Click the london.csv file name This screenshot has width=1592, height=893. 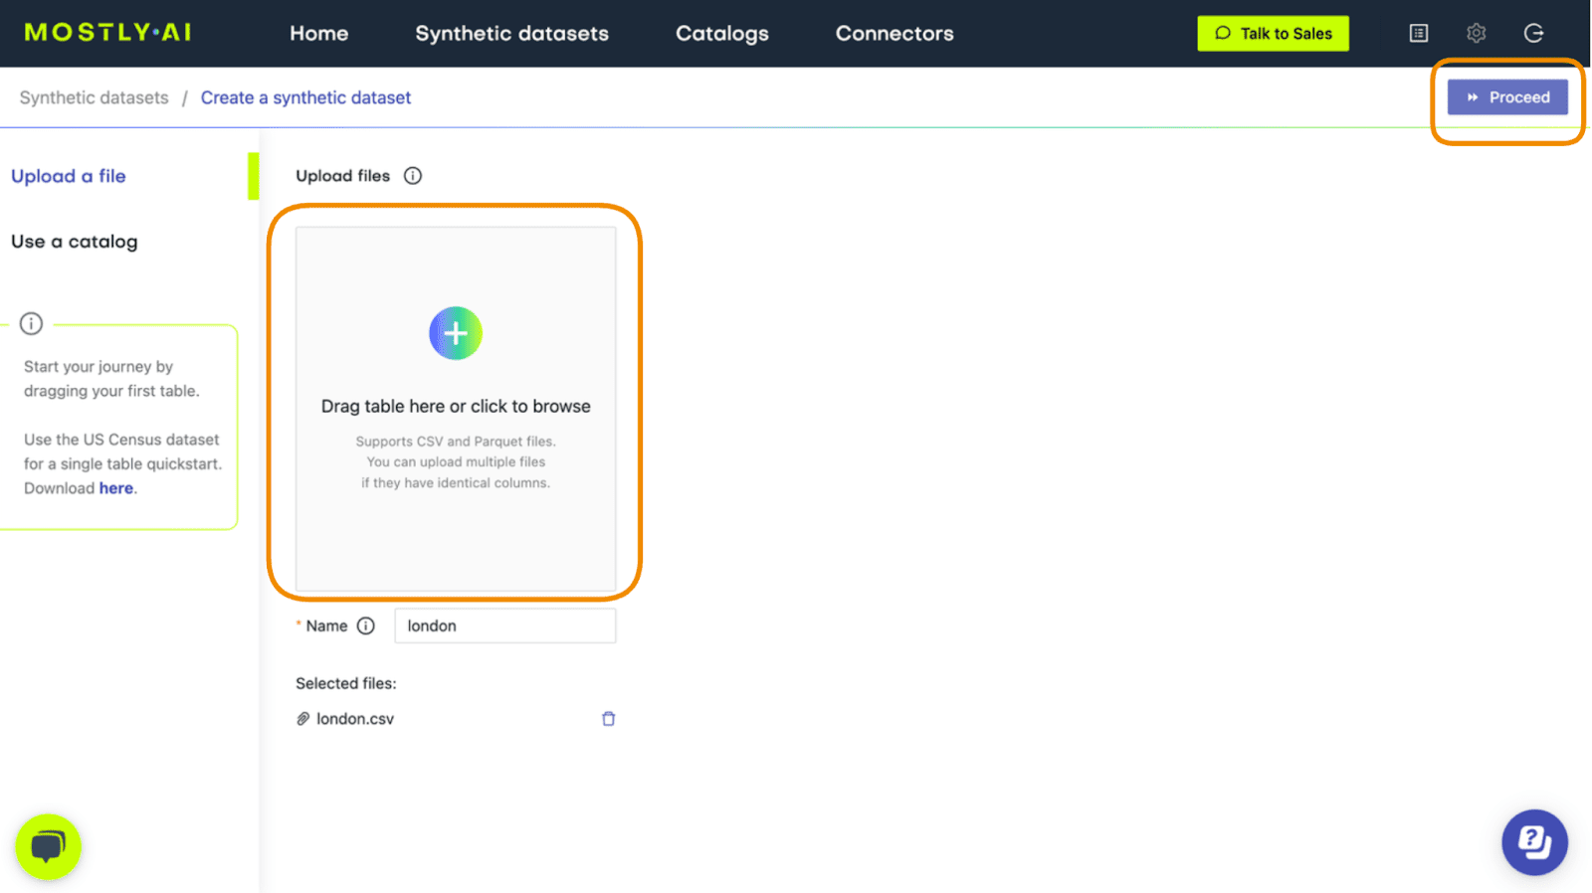click(355, 719)
